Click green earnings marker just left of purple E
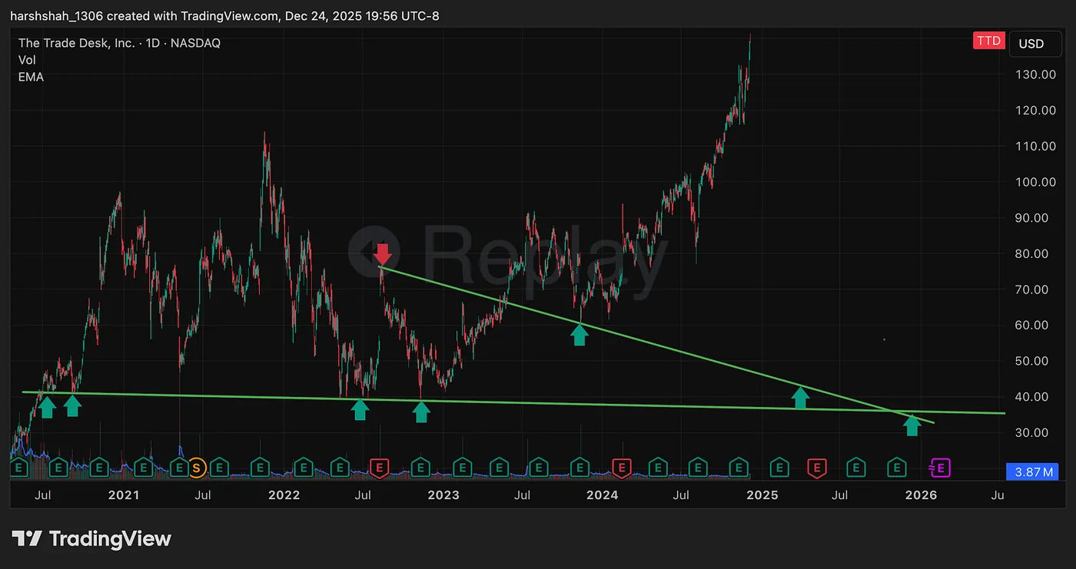The height and width of the screenshot is (569, 1076). pos(896,467)
